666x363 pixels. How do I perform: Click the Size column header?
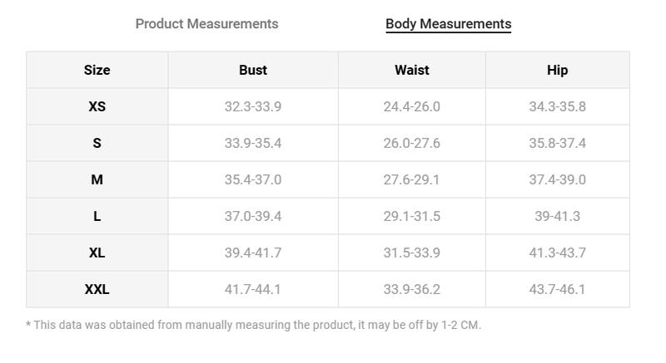click(x=97, y=70)
